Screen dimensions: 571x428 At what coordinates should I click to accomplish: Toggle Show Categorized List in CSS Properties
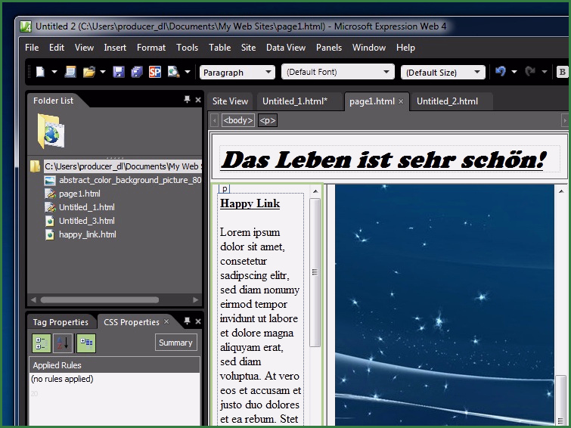[x=42, y=343]
